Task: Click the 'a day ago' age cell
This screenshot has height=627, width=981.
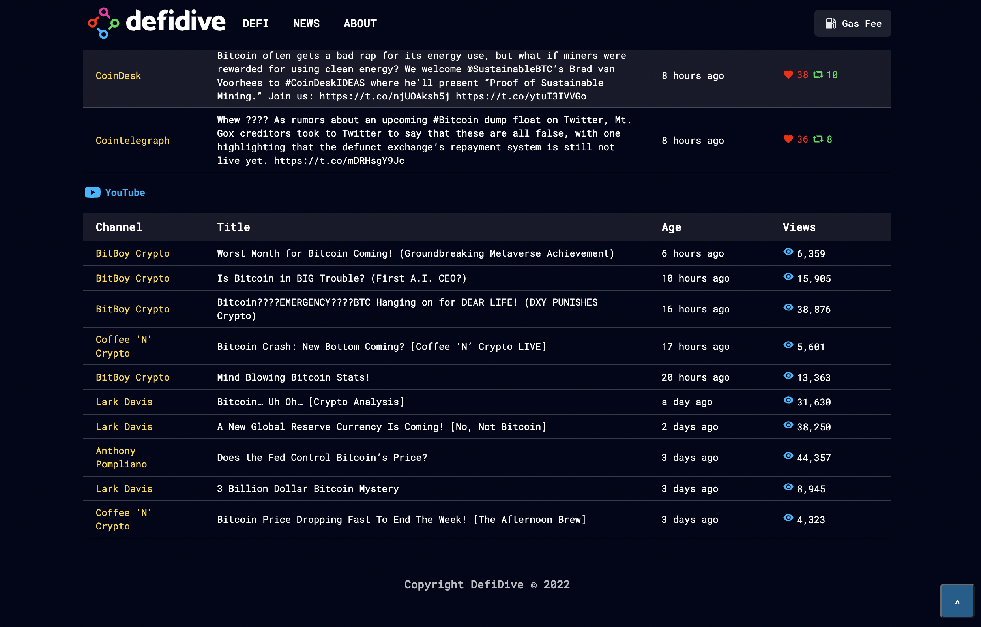Action: coord(687,402)
